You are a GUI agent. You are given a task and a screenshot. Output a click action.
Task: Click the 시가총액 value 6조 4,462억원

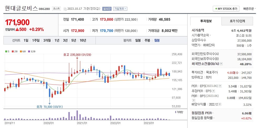[241, 30]
